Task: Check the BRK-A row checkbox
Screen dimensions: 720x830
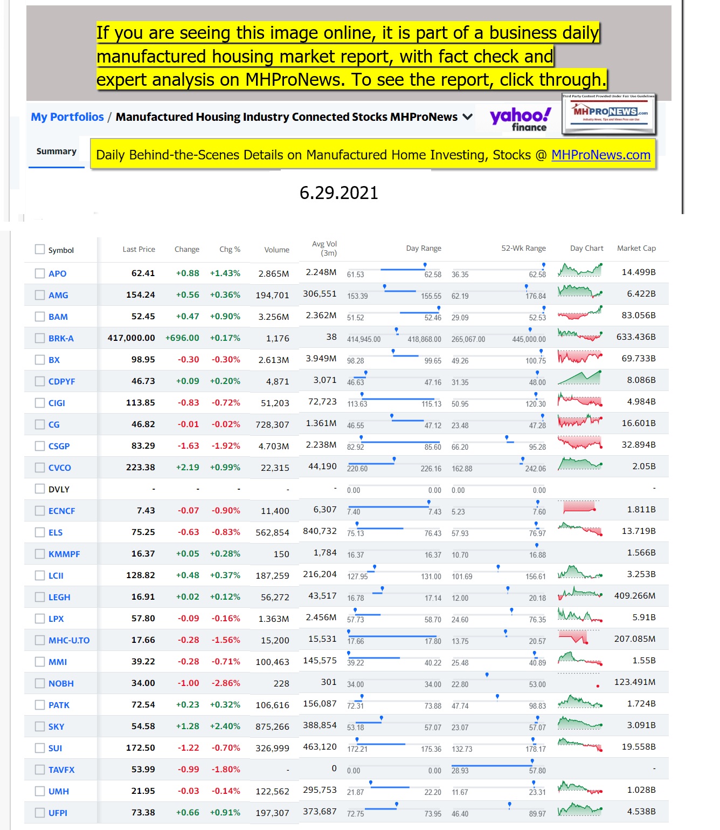Action: coord(40,338)
